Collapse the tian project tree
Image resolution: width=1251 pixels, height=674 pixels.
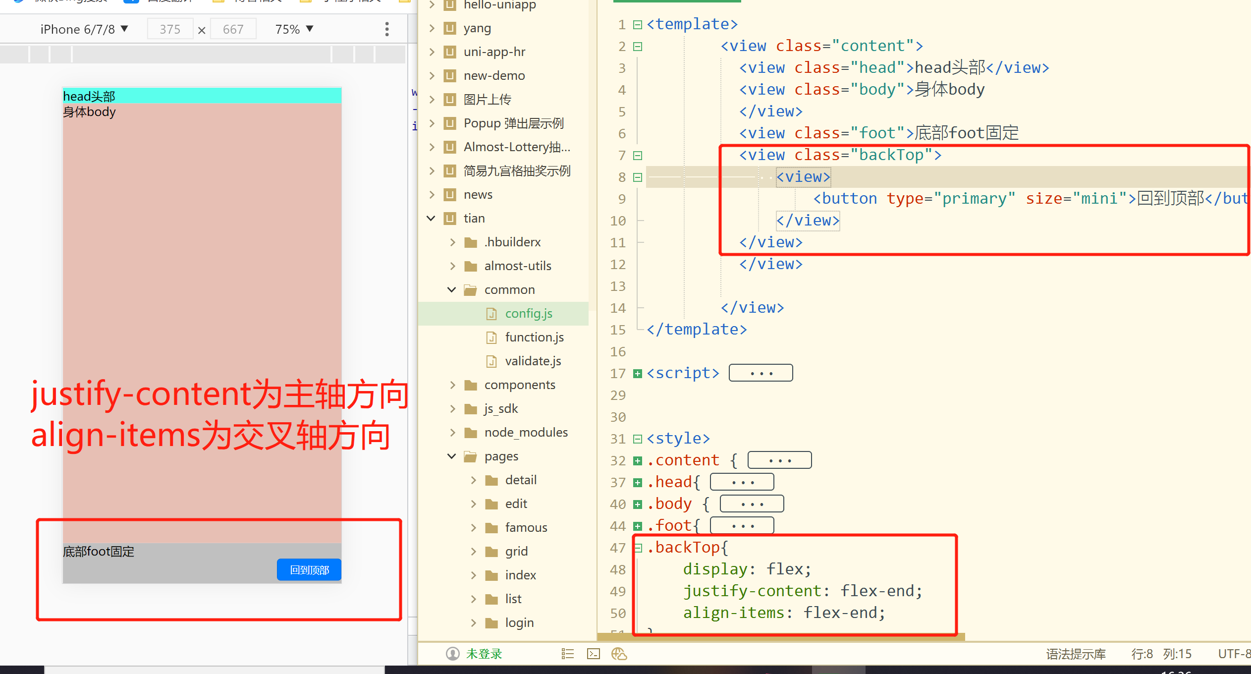coord(431,218)
